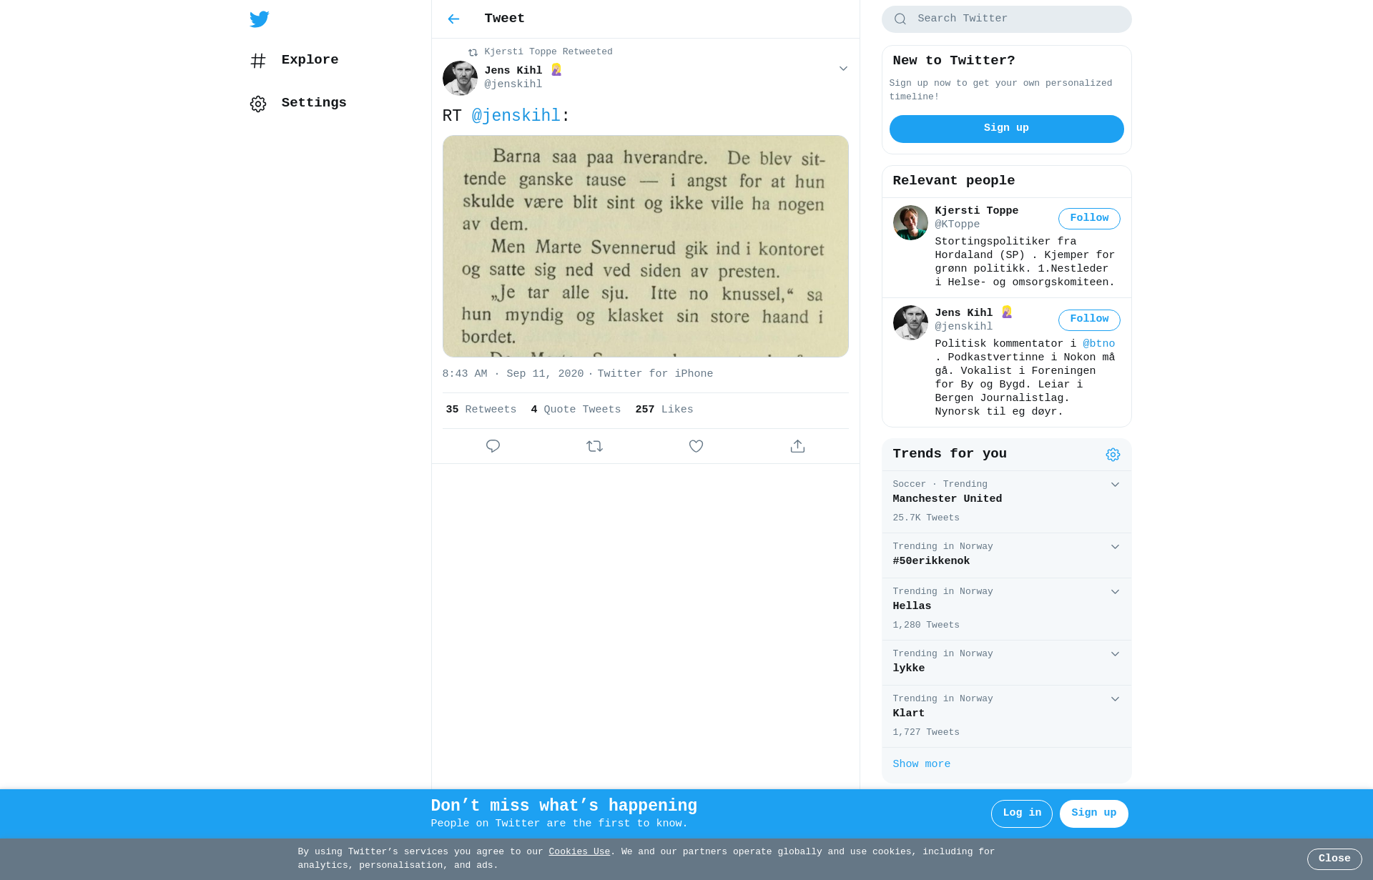Click the Twitter bird logo
The height and width of the screenshot is (880, 1373).
point(260,19)
